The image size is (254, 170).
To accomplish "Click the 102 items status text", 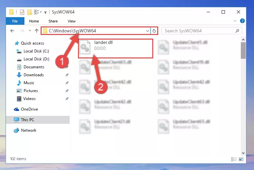I will point(18,159).
